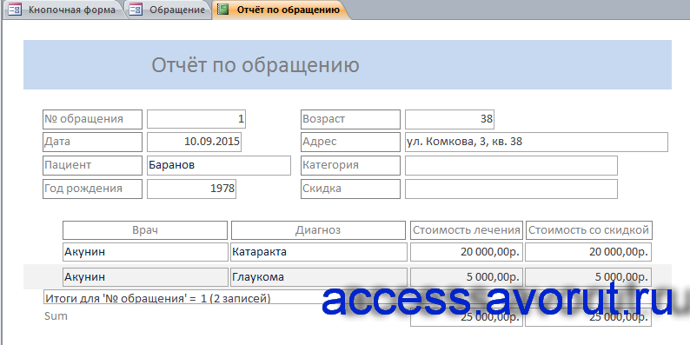The image size is (690, 345).
Task: Click discounted cost 5 000,00р. in Глаукома row
Action: click(588, 277)
